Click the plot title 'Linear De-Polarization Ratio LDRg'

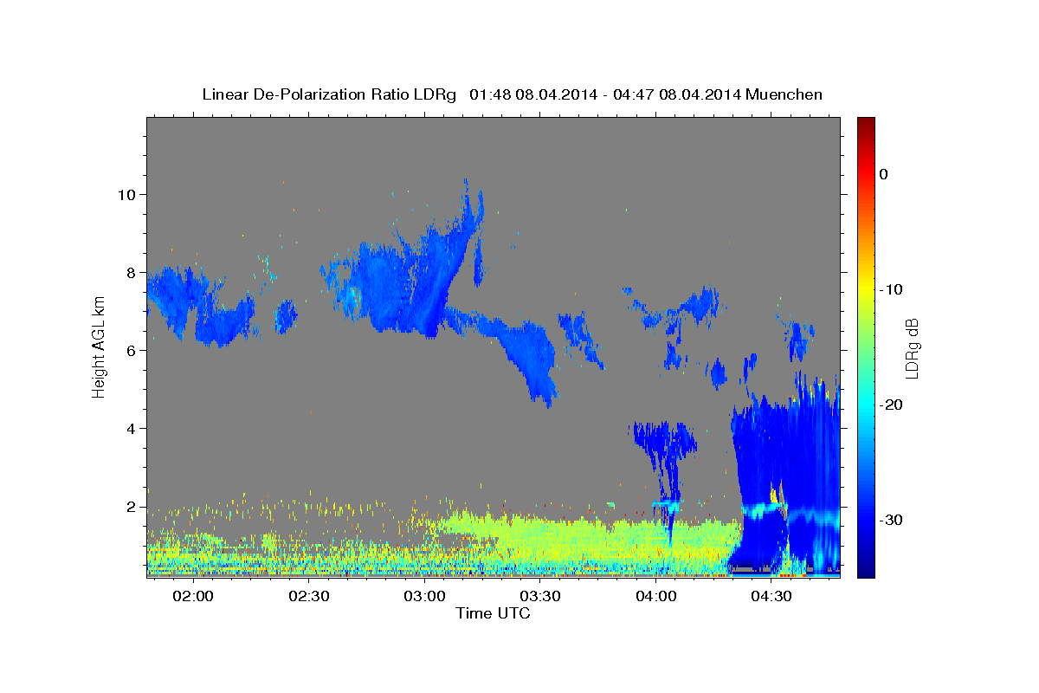click(x=328, y=94)
